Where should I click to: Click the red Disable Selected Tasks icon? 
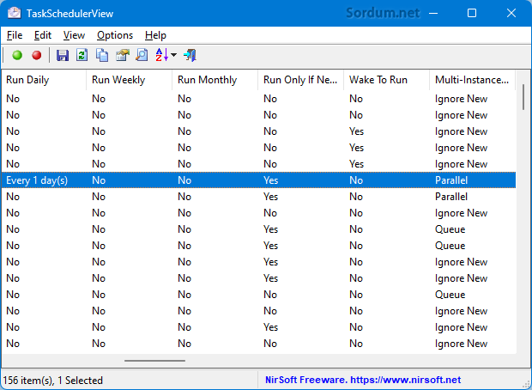[x=37, y=55]
